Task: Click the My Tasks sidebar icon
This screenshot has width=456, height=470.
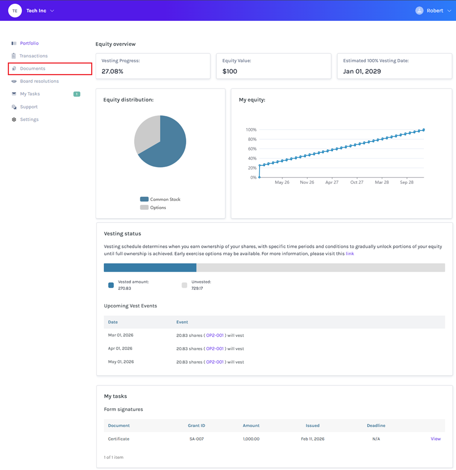Action: pos(14,94)
